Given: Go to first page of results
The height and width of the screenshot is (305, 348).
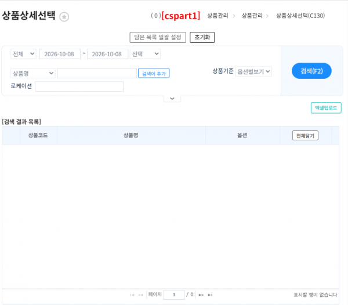Looking at the screenshot, I should click(132, 295).
